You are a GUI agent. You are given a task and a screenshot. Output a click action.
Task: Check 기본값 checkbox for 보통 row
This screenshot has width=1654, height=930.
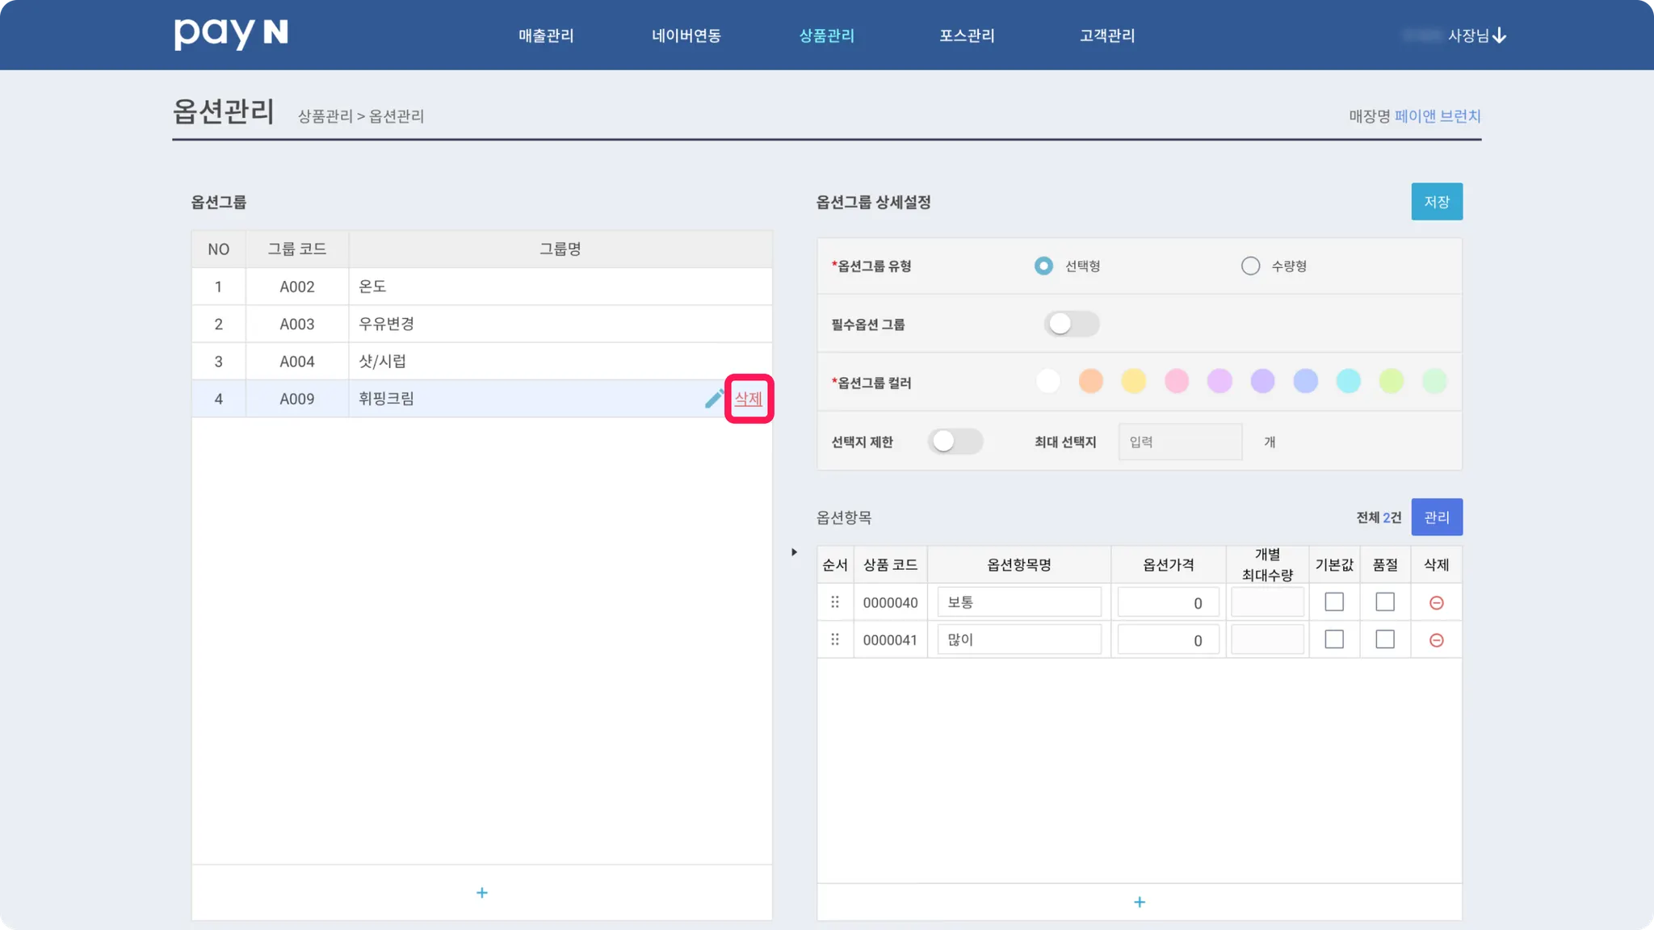click(1334, 602)
